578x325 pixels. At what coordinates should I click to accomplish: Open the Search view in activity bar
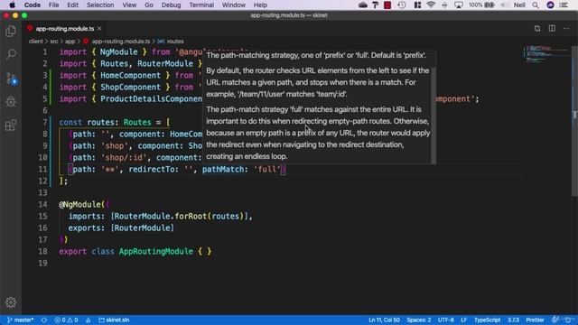click(x=11, y=54)
